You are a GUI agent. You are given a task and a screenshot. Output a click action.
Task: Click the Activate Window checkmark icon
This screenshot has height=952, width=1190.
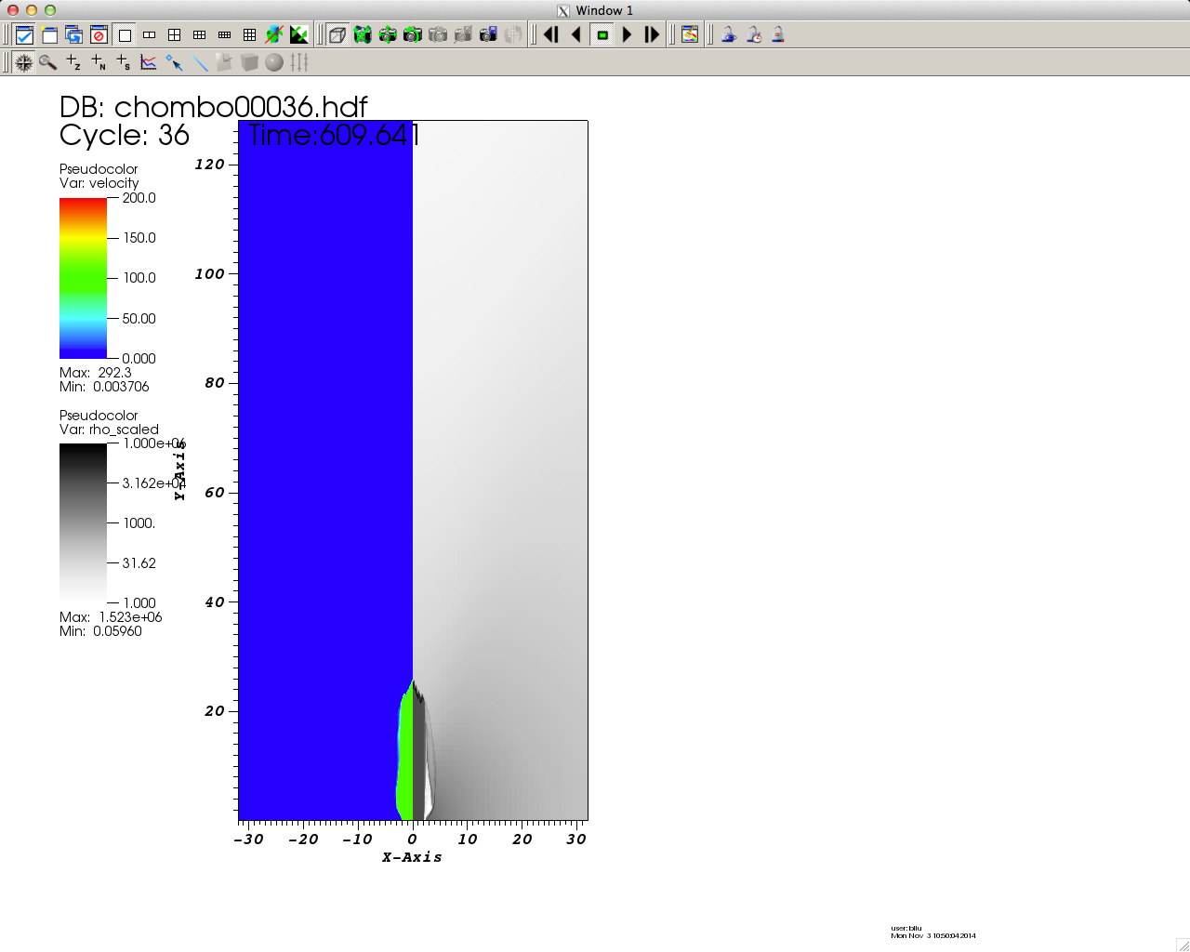24,35
